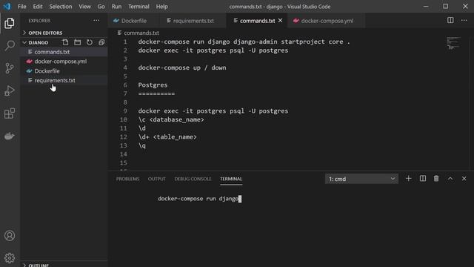Open the Explorer view in activity bar
Viewport: 474px width, 267px height.
click(10, 23)
